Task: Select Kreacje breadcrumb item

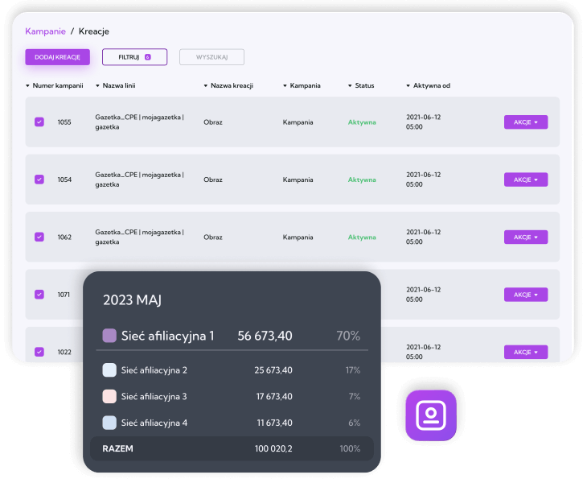Action: coord(93,31)
